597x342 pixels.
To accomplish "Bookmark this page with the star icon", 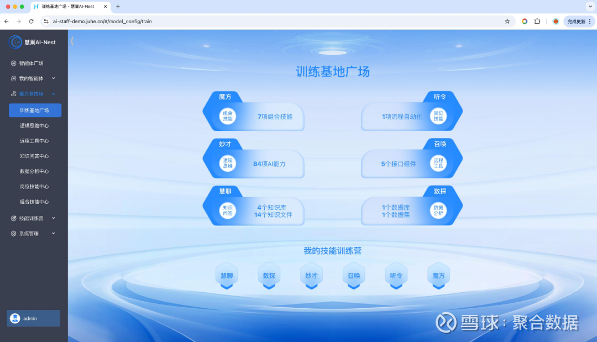I will pyautogui.click(x=507, y=22).
